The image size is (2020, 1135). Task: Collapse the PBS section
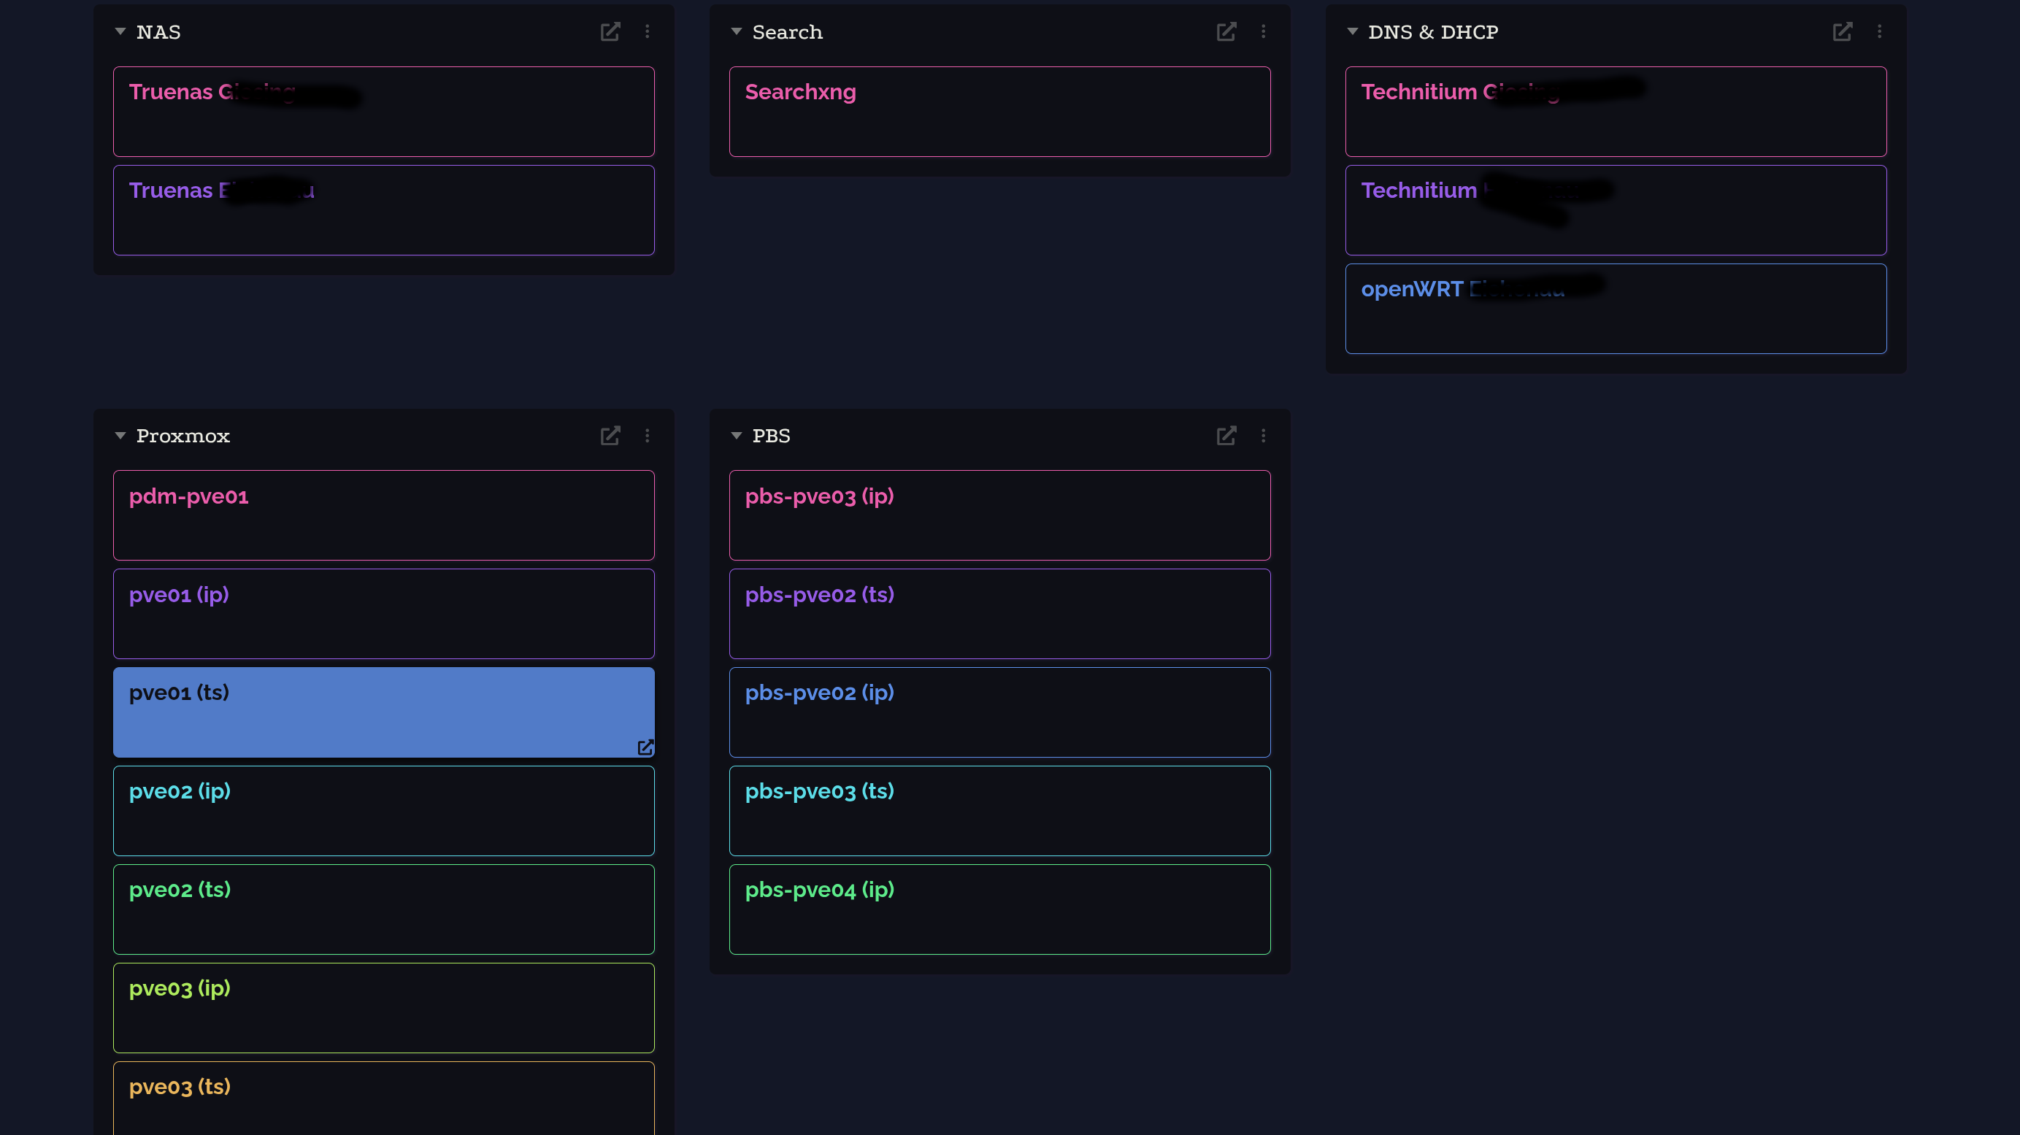737,436
